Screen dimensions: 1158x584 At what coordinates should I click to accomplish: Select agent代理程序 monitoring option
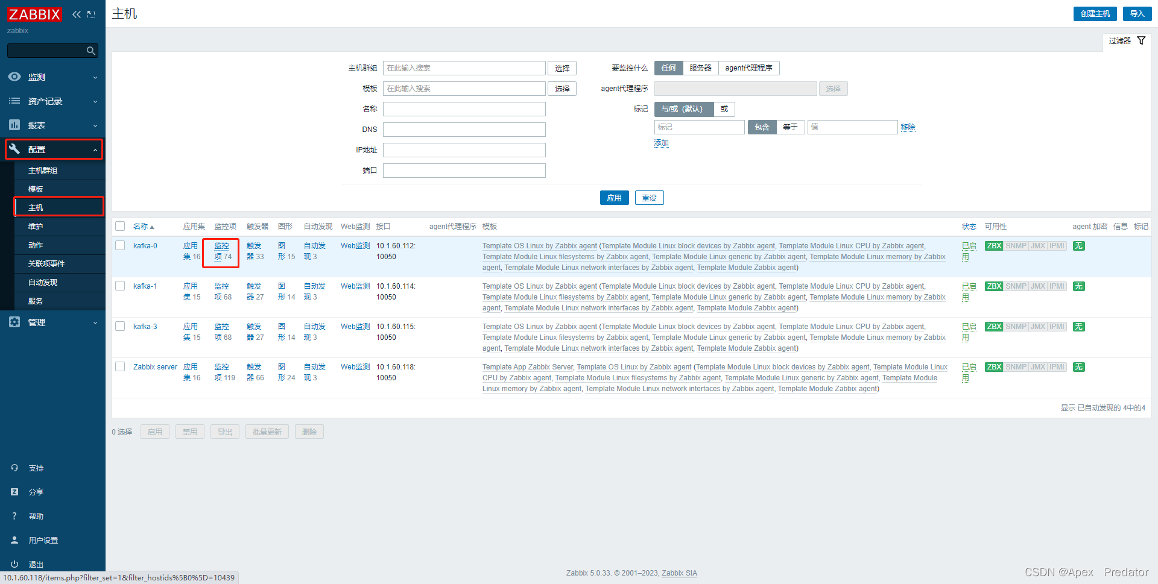pyautogui.click(x=748, y=68)
